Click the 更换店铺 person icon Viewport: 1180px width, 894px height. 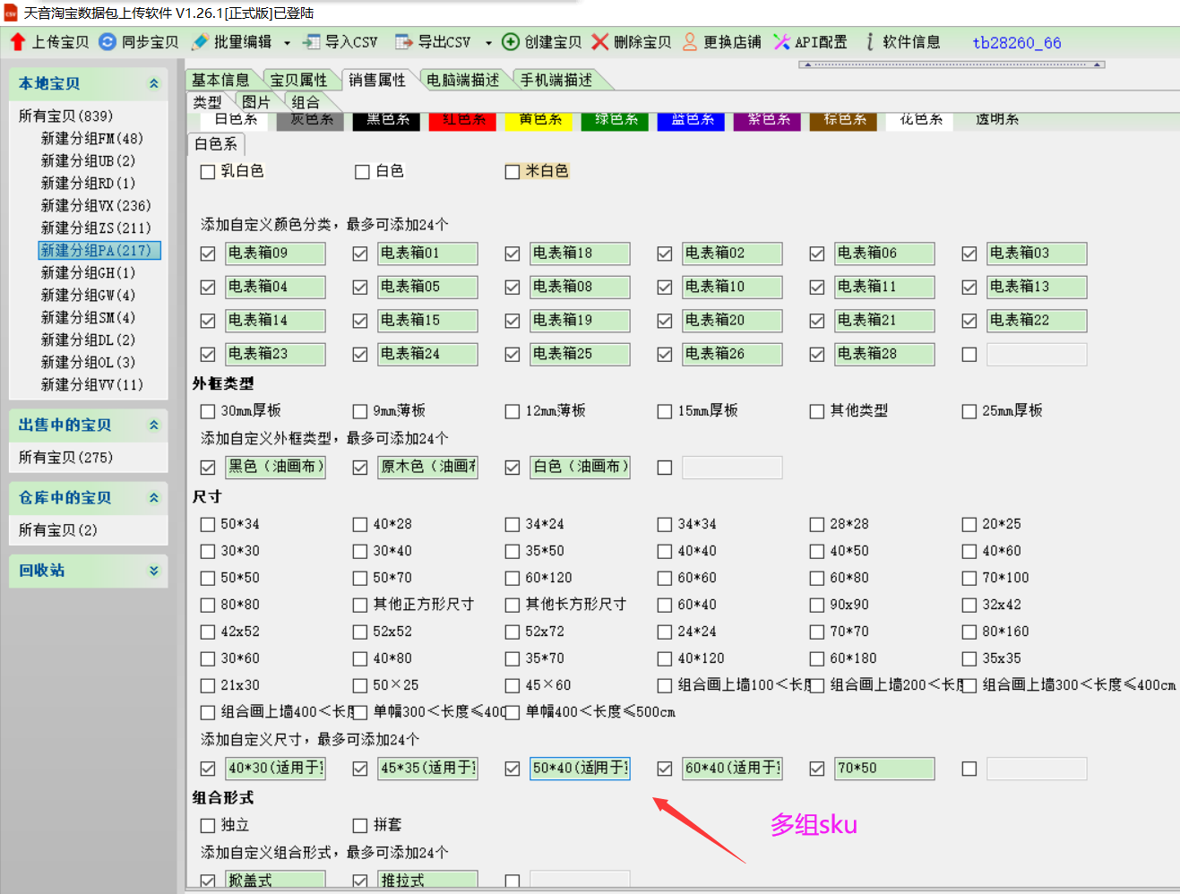690,42
